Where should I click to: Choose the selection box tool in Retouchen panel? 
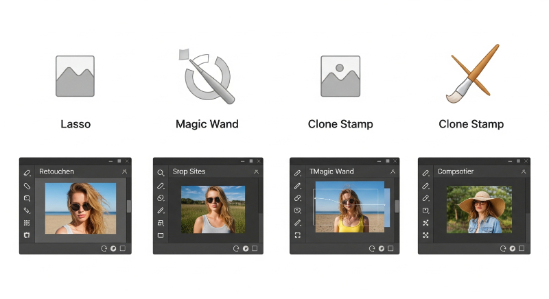[x=27, y=198]
